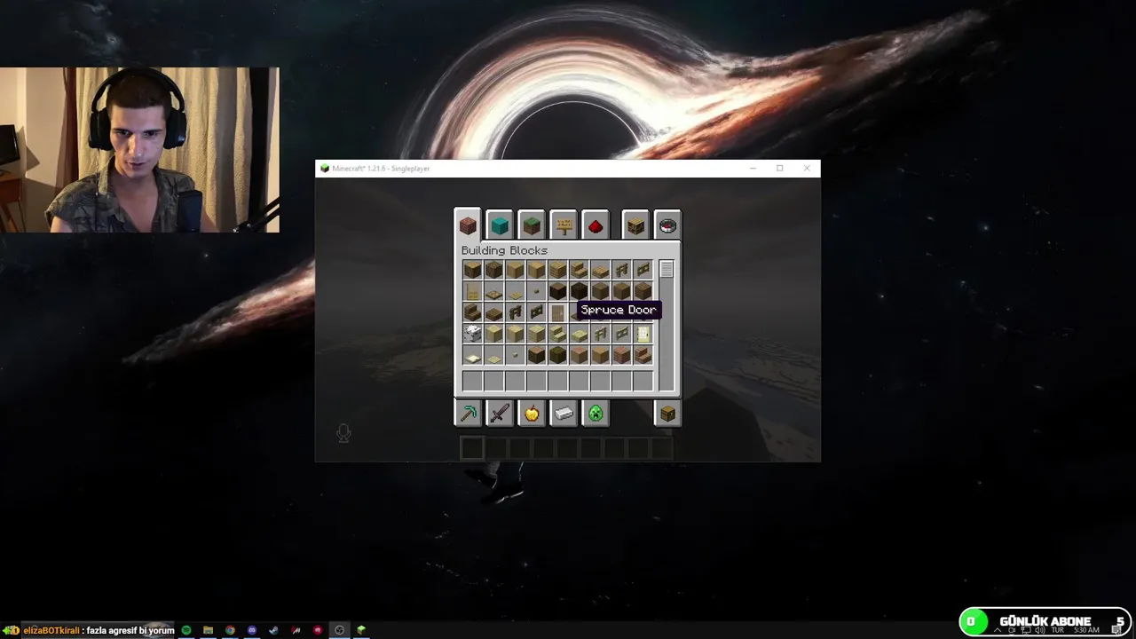The height and width of the screenshot is (639, 1136).
Task: Select the Birch Slab item
Action: click(x=579, y=334)
